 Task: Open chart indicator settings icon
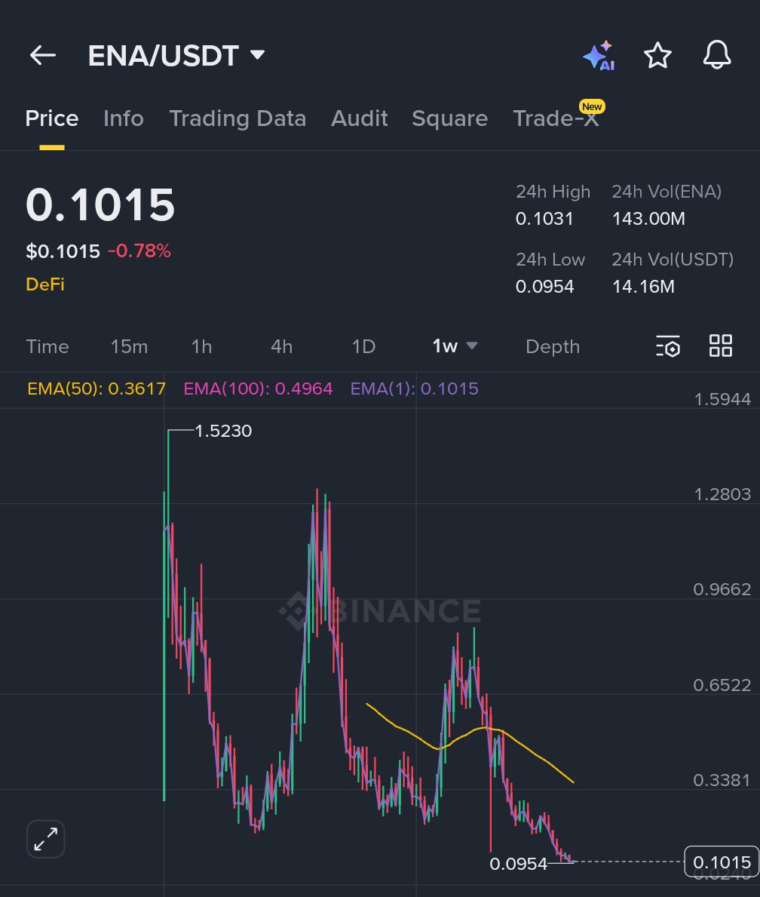pos(668,346)
